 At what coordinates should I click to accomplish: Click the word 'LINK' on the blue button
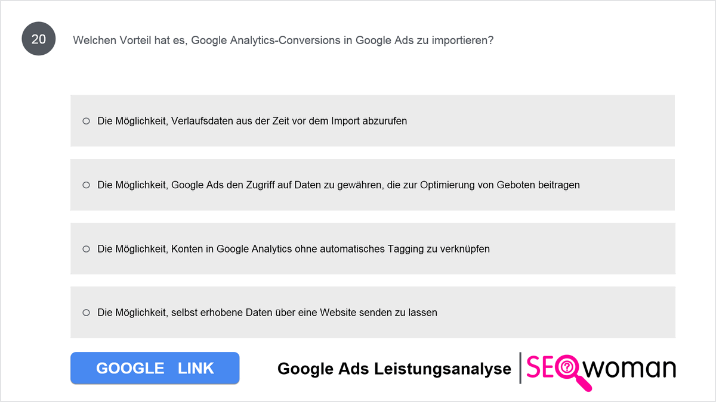pyautogui.click(x=196, y=368)
